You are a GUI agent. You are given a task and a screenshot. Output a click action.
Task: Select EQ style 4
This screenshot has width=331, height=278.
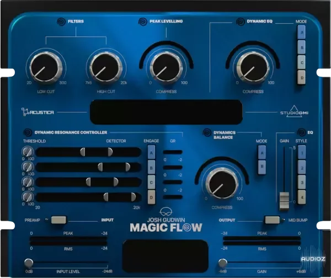302,197
